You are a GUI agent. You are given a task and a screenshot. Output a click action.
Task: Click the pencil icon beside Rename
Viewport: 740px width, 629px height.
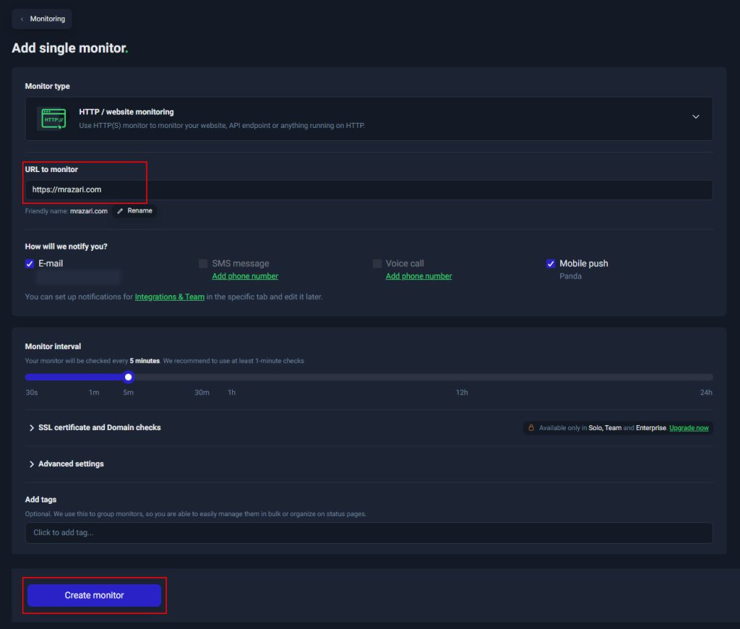pos(120,211)
